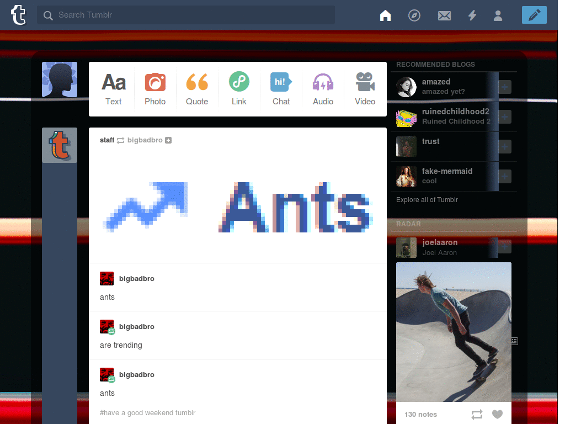Create a new Video post
The height and width of the screenshot is (424, 565).
(365, 89)
